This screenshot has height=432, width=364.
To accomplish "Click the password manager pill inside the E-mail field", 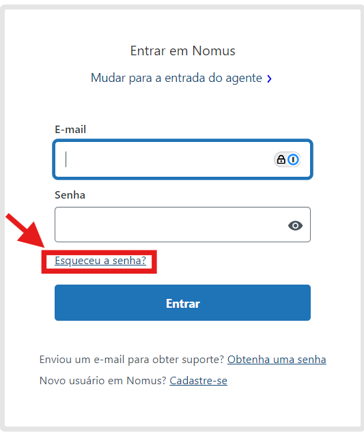I will point(287,160).
